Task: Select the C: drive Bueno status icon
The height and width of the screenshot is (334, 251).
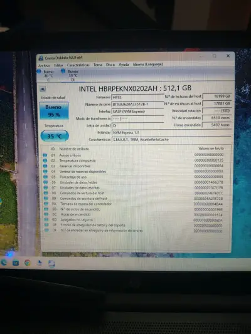Action: pos(39,71)
